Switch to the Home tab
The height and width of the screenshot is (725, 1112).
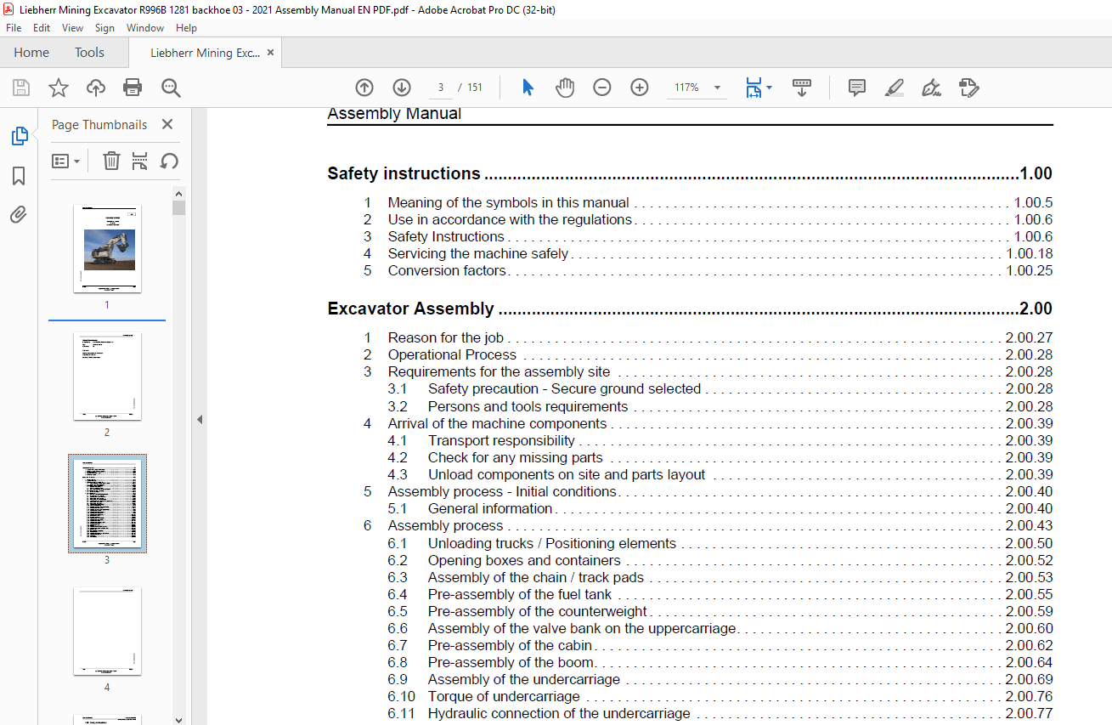[31, 53]
